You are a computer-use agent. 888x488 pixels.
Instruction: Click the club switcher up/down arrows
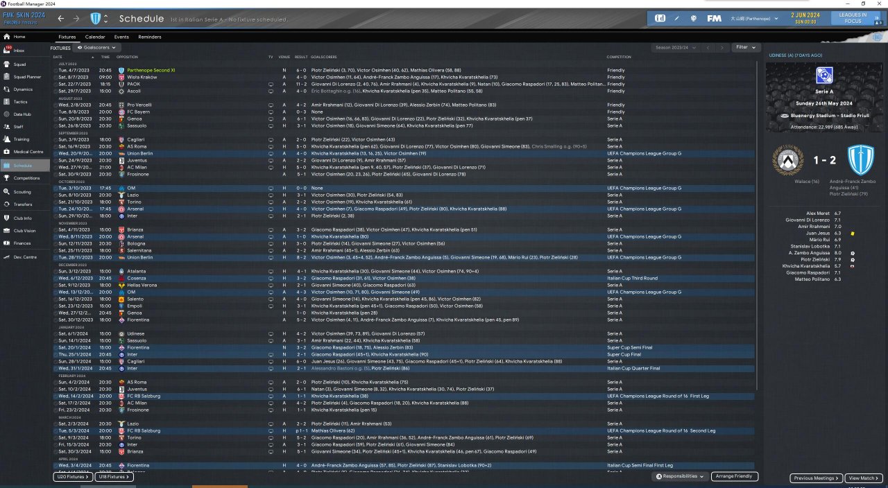tap(105, 18)
